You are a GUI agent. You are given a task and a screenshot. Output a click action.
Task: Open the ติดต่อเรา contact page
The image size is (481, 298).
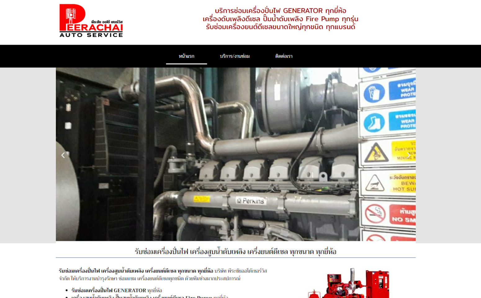(x=284, y=56)
